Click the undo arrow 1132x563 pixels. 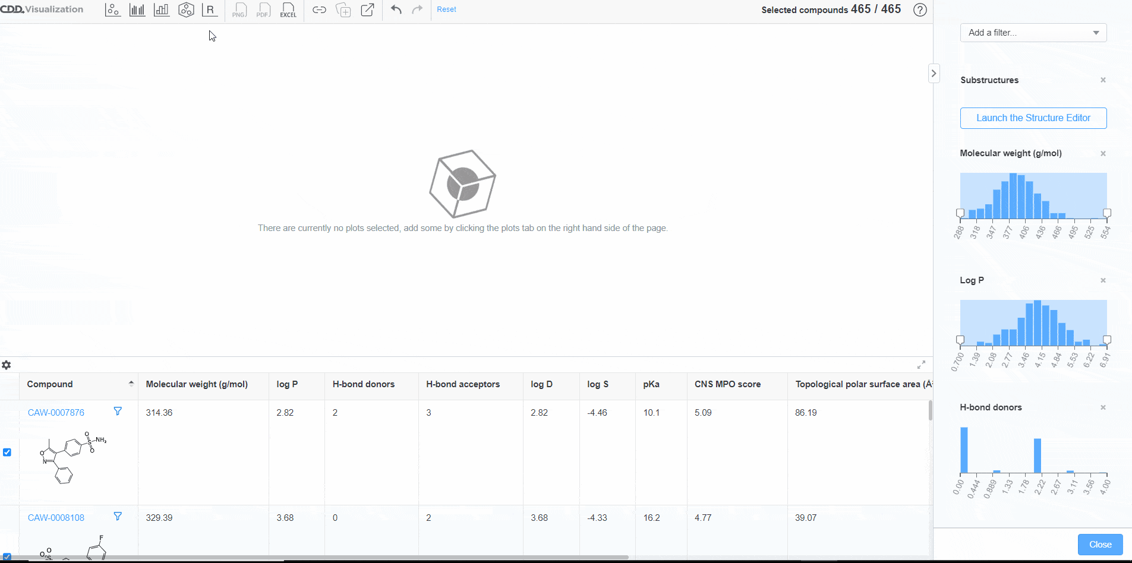396,10
